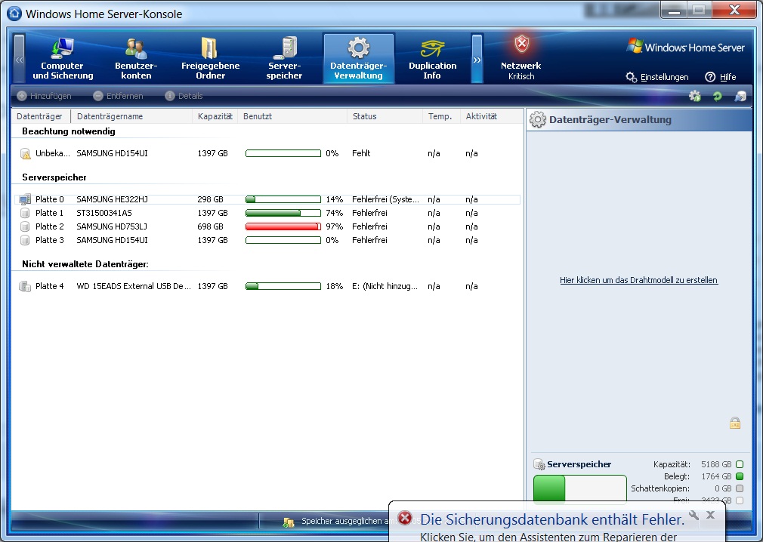Open the Freigegebene Ordner tab
This screenshot has width=763, height=542.
(x=210, y=58)
